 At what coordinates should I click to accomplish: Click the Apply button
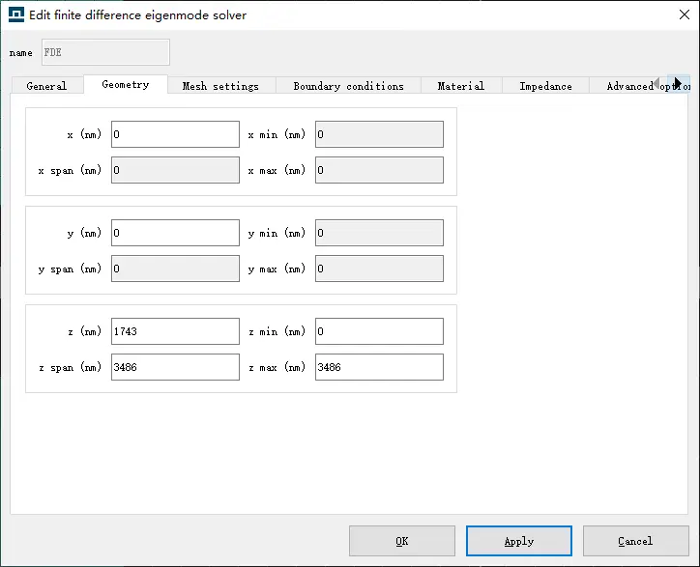tap(518, 541)
